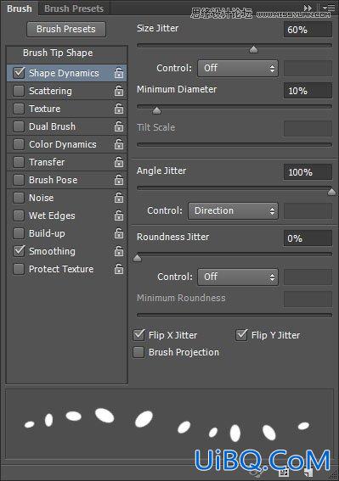
Task: Open the Size Jitter Control dropdown
Action: [x=238, y=68]
